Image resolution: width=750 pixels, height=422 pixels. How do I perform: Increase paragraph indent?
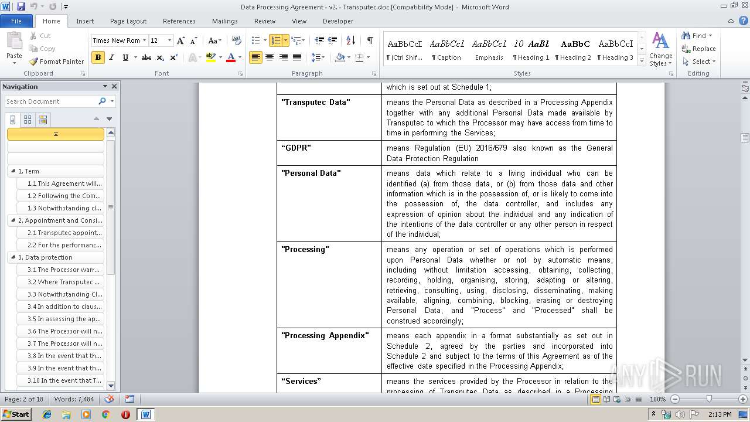point(332,40)
